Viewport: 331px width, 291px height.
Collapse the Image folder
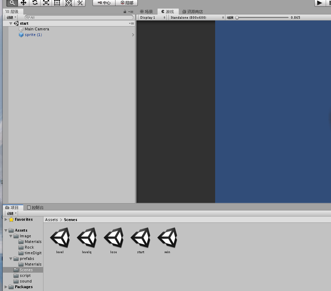(11, 236)
